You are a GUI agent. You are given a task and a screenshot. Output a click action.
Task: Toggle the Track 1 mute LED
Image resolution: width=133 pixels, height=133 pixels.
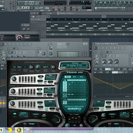[45, 28]
